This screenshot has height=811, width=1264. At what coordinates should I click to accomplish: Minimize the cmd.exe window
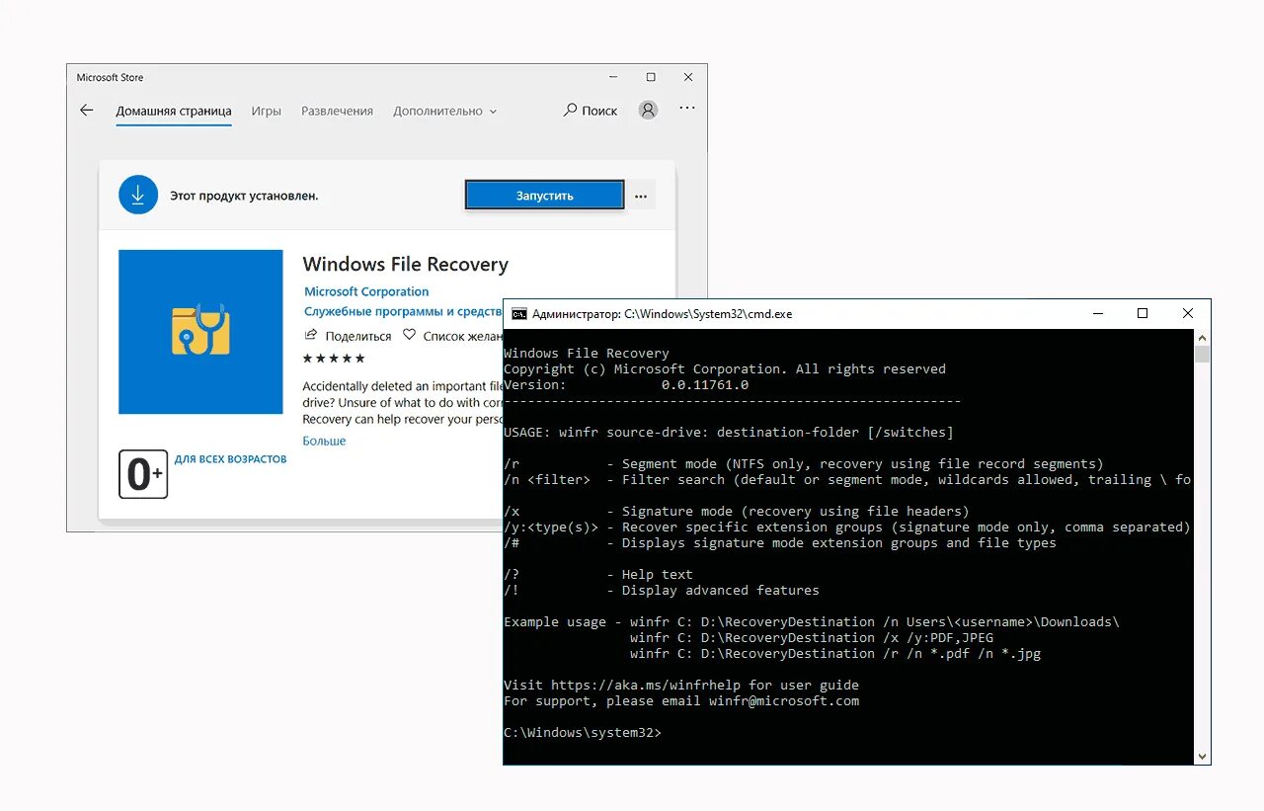[x=1097, y=313]
